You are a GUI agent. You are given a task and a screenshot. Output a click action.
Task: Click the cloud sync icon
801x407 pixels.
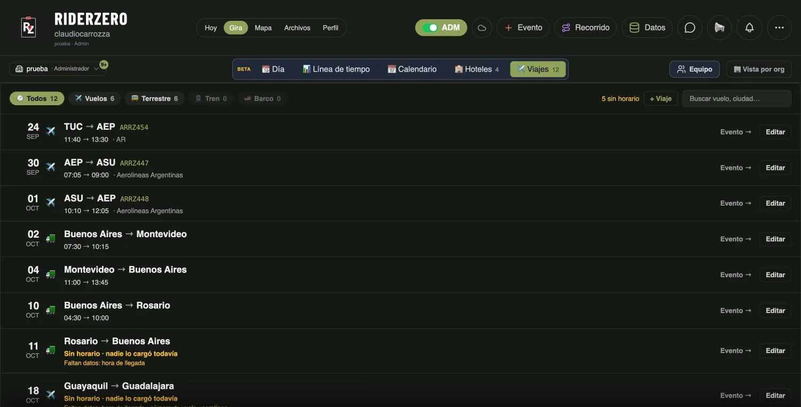click(482, 28)
